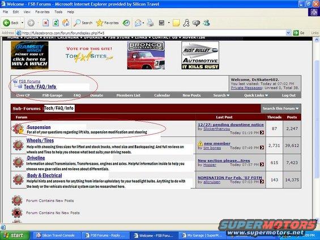Switch to FSB Forums - Reply taskbar item
The height and width of the screenshot is (240, 320).
pos(105,235)
